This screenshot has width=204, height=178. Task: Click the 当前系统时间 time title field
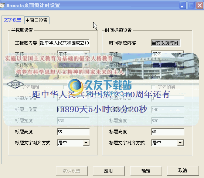(166, 43)
